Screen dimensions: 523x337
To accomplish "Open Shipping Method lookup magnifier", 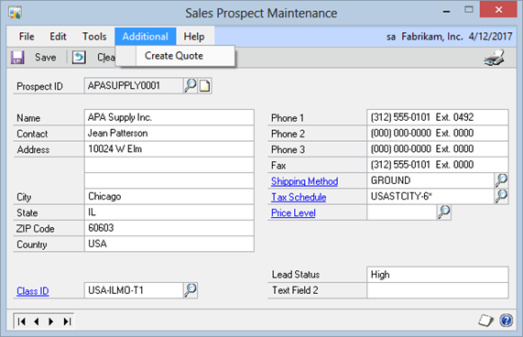I will pos(501,180).
